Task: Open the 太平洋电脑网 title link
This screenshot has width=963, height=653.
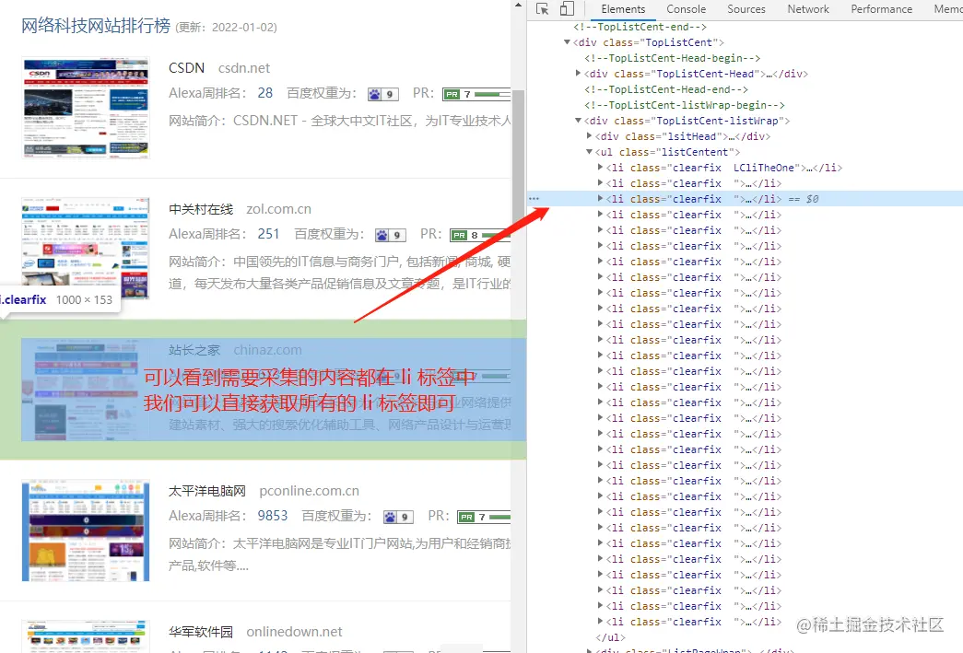Action: pyautogui.click(x=207, y=491)
